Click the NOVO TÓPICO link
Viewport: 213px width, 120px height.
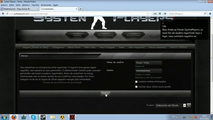[x=178, y=47]
